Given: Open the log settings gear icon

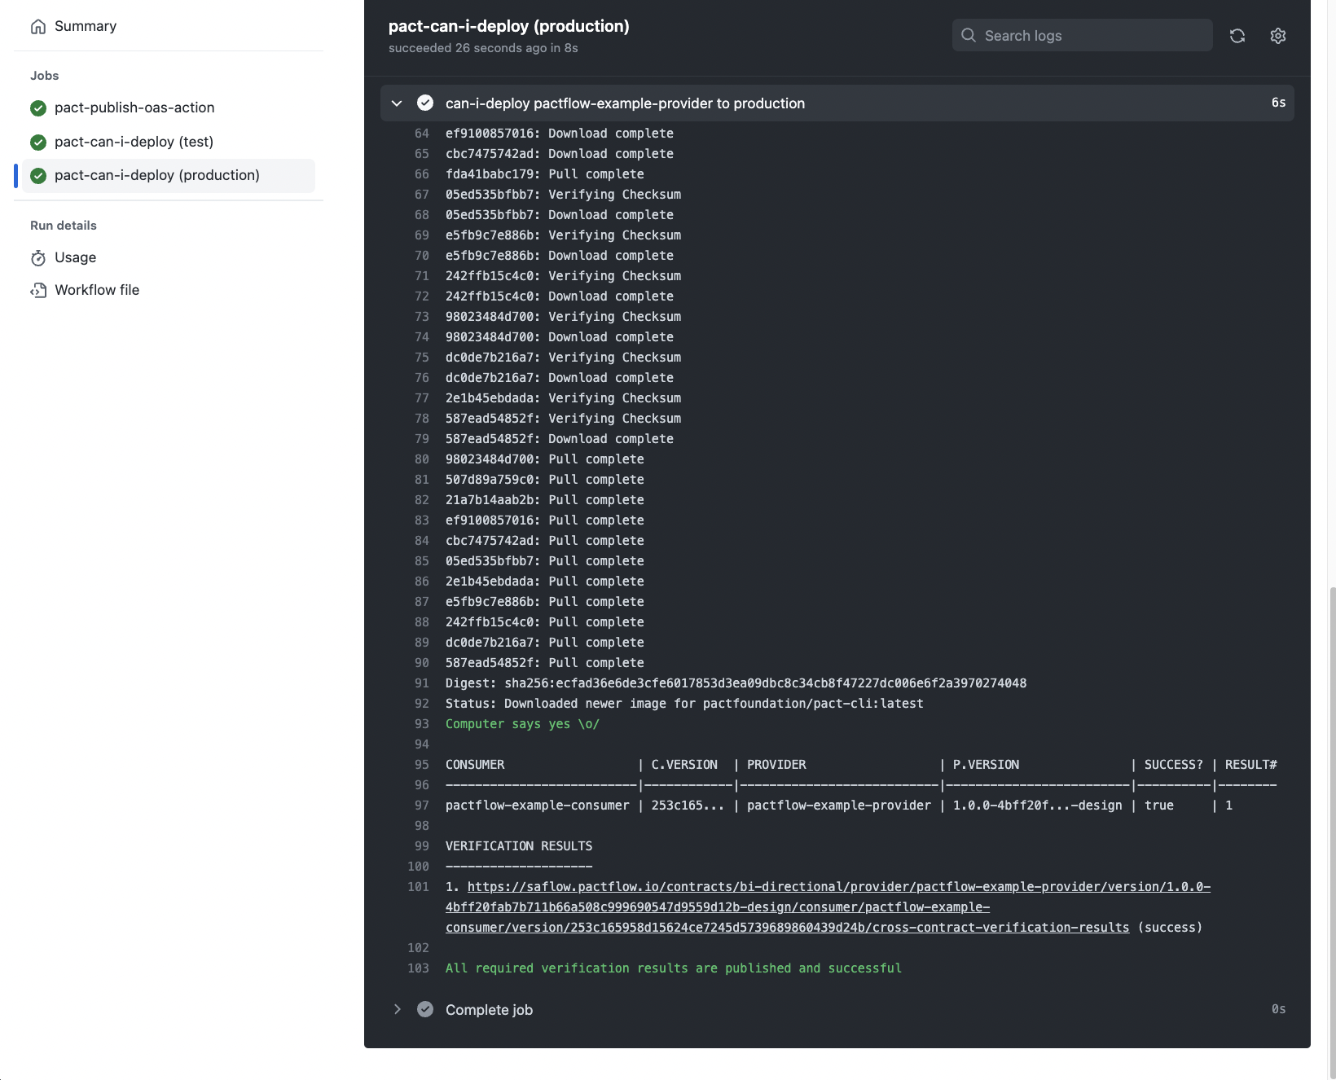Looking at the screenshot, I should (1277, 35).
